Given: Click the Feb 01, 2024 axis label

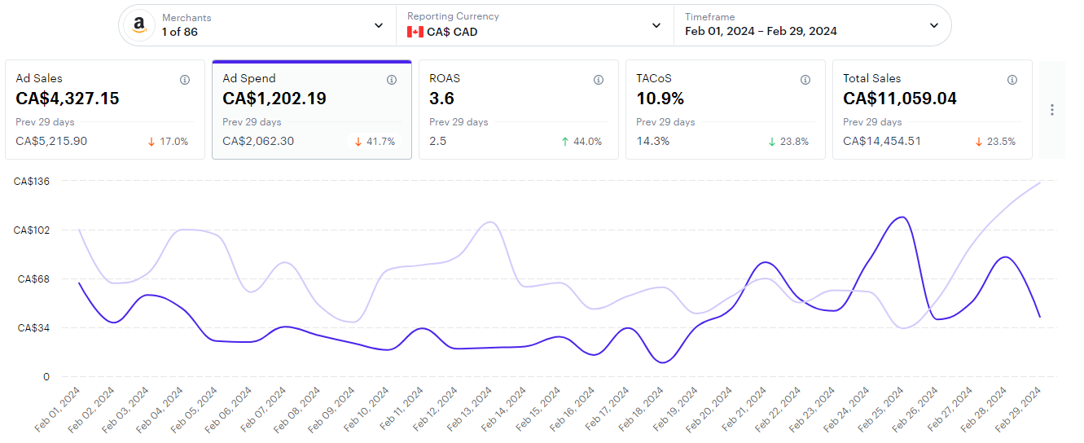Looking at the screenshot, I should pyautogui.click(x=59, y=410).
